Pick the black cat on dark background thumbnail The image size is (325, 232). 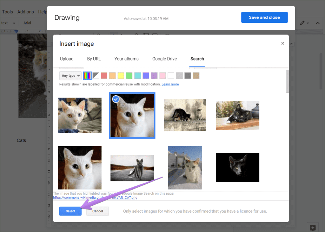coord(238,167)
